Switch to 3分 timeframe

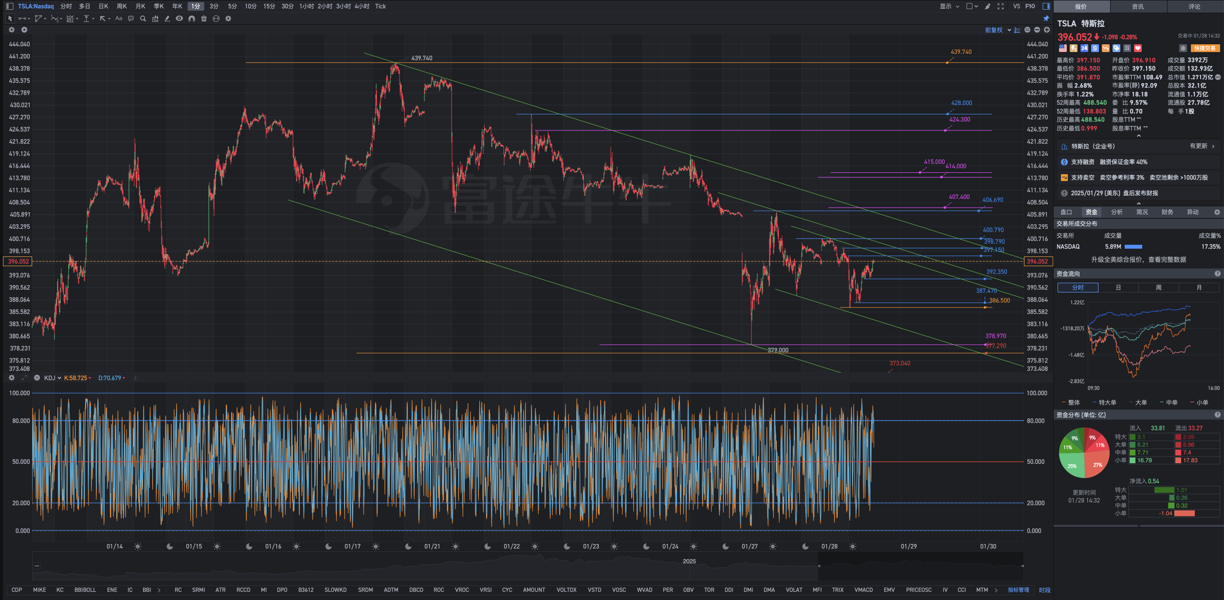tap(214, 6)
